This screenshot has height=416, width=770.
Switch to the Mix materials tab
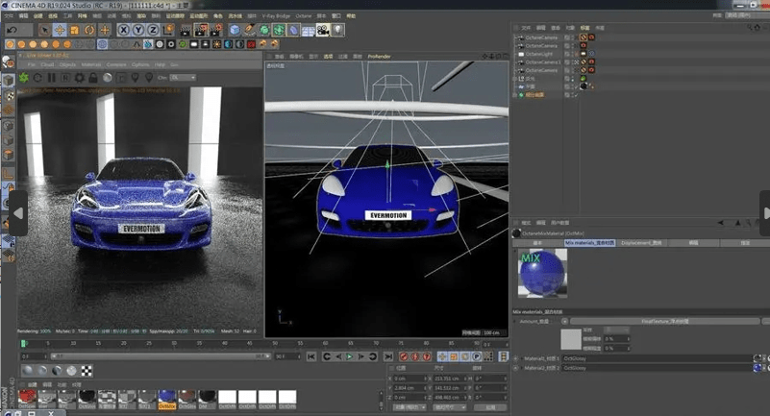[x=589, y=243]
